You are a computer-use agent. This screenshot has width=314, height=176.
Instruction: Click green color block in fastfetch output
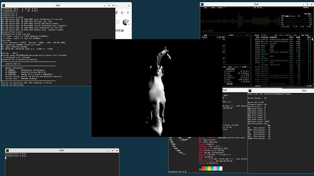point(206,169)
